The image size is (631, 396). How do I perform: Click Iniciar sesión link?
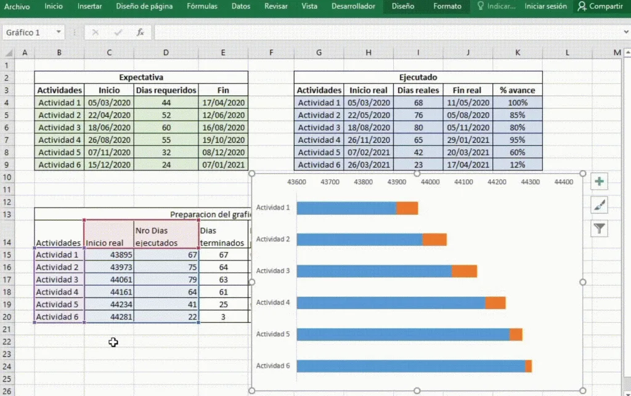coord(545,6)
